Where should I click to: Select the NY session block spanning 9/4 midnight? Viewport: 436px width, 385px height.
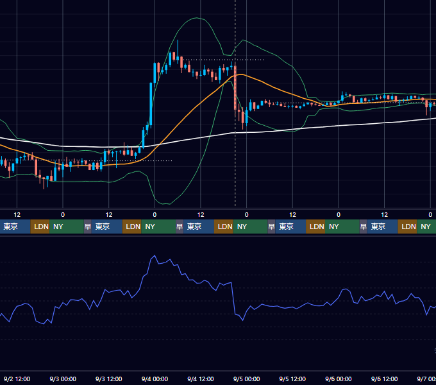pyautogui.click(x=158, y=227)
